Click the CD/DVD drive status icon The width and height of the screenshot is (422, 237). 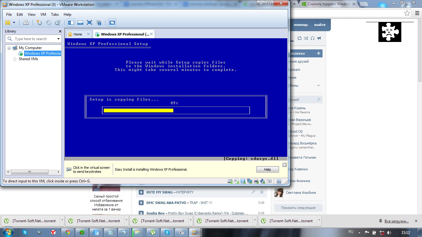click(x=237, y=181)
